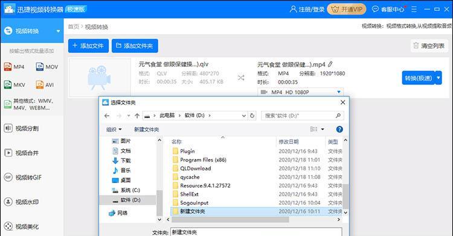The height and width of the screenshot is (236, 453).
Task: Go forward in folder dialog
Action: pos(119,116)
